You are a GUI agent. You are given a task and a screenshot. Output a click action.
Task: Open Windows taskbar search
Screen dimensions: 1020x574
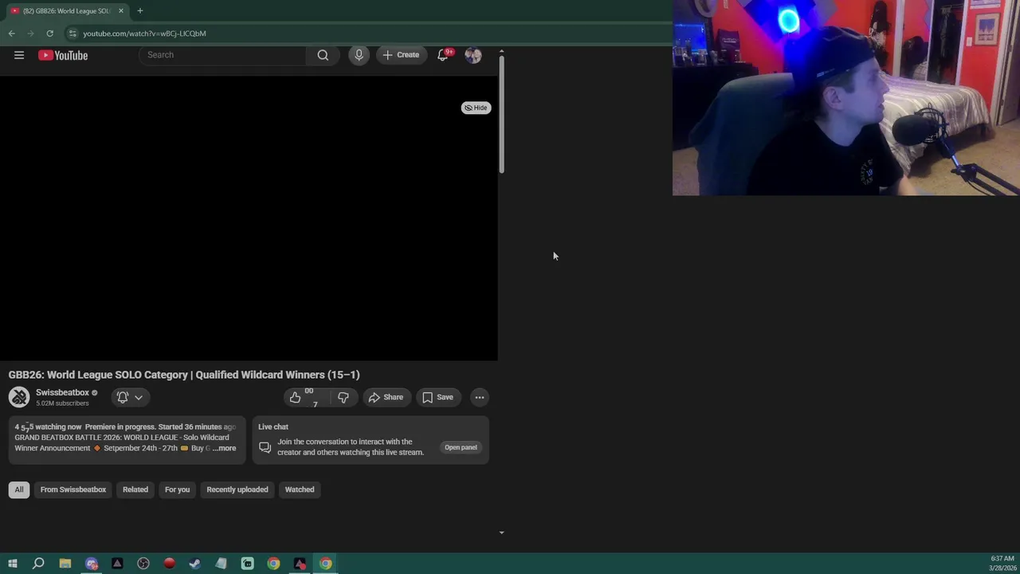click(x=38, y=564)
